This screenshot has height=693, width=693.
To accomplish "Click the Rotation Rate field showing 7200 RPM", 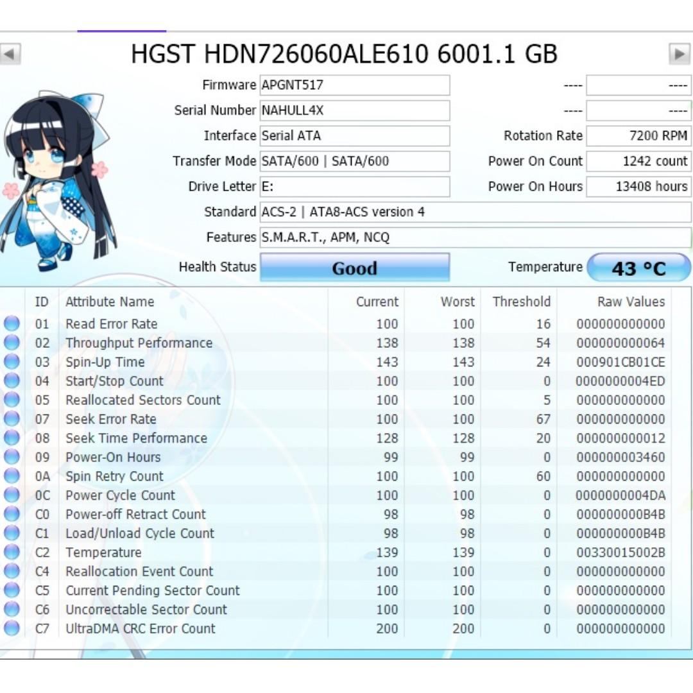I will 638,136.
